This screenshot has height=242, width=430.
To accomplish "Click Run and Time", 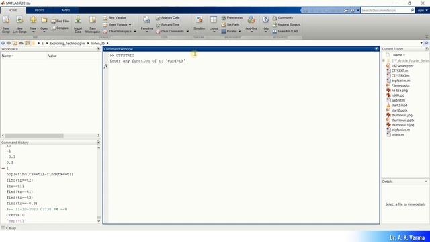I will click(x=168, y=24).
